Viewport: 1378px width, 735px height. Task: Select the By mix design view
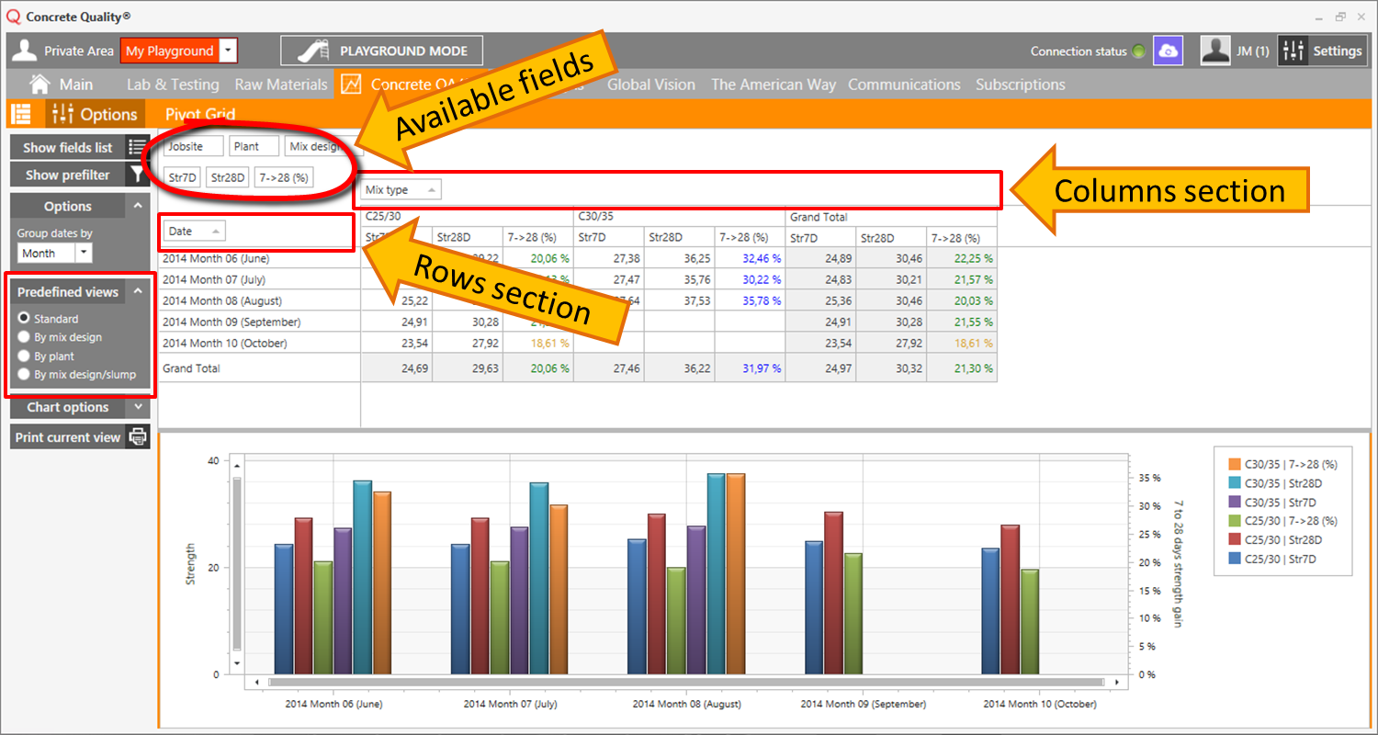click(25, 337)
